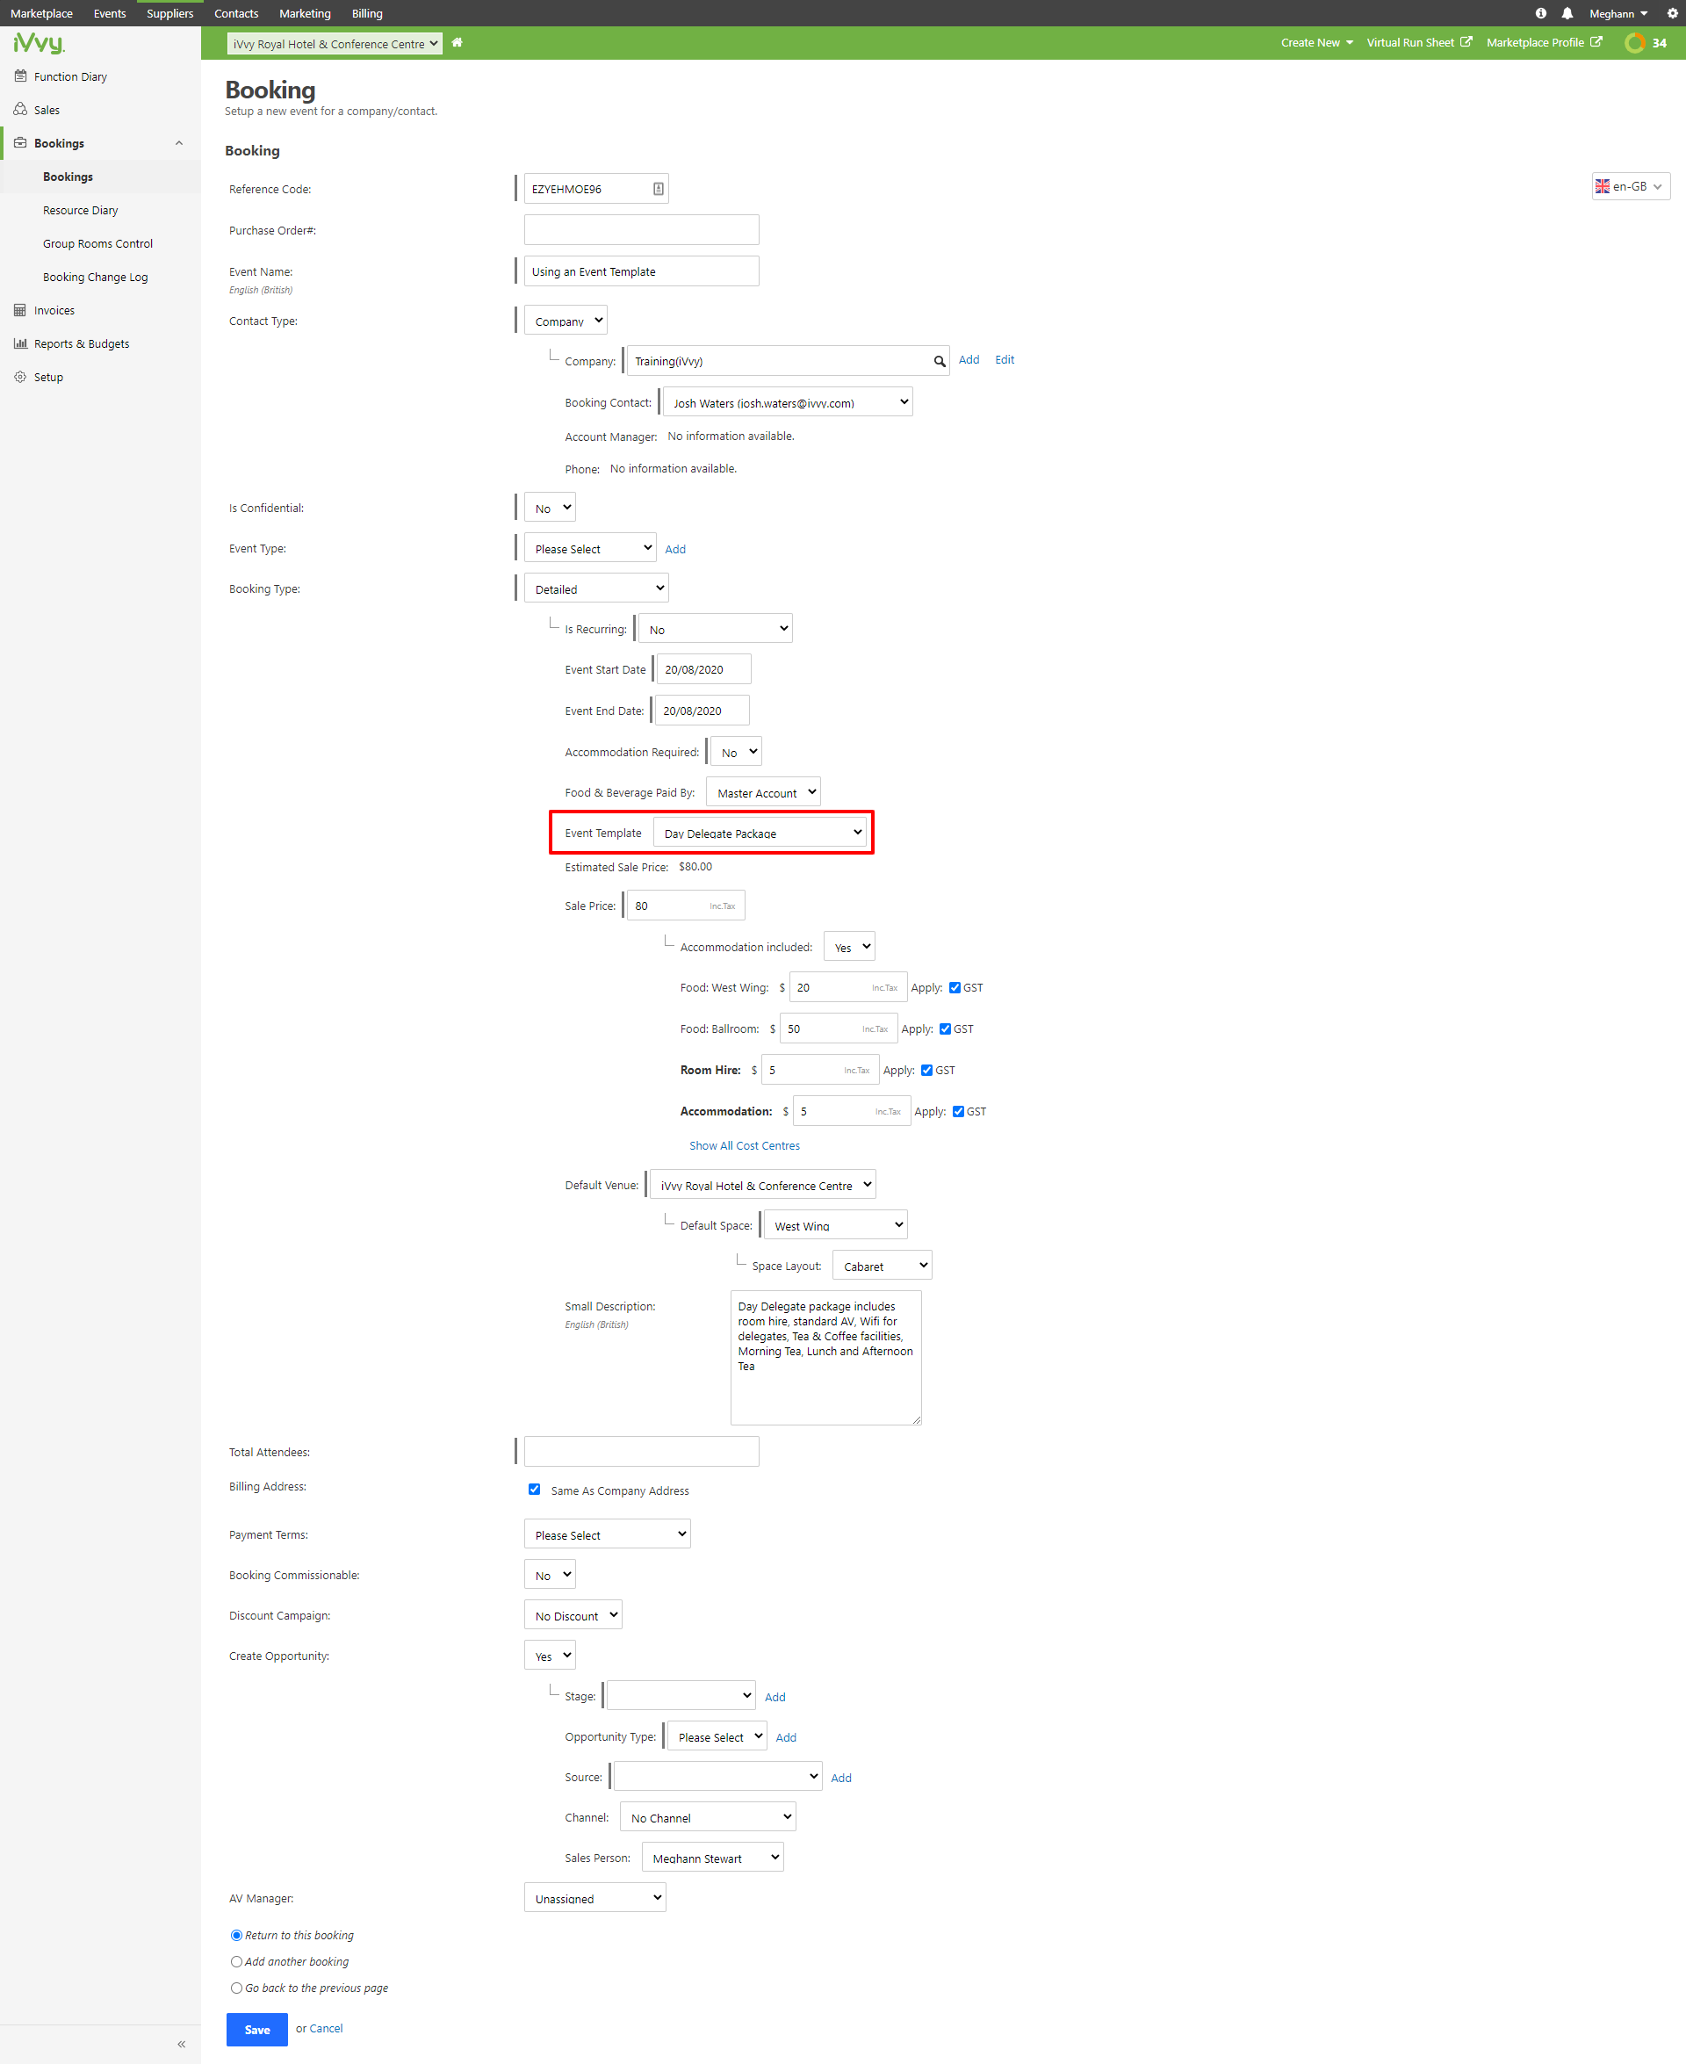1686x2064 pixels.
Task: Open the Event Template dropdown showing Day Delegate Package
Action: pyautogui.click(x=760, y=833)
